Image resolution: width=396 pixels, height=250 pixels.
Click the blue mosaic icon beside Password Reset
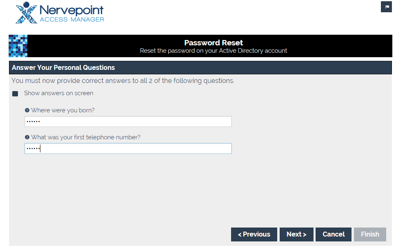coord(18,46)
